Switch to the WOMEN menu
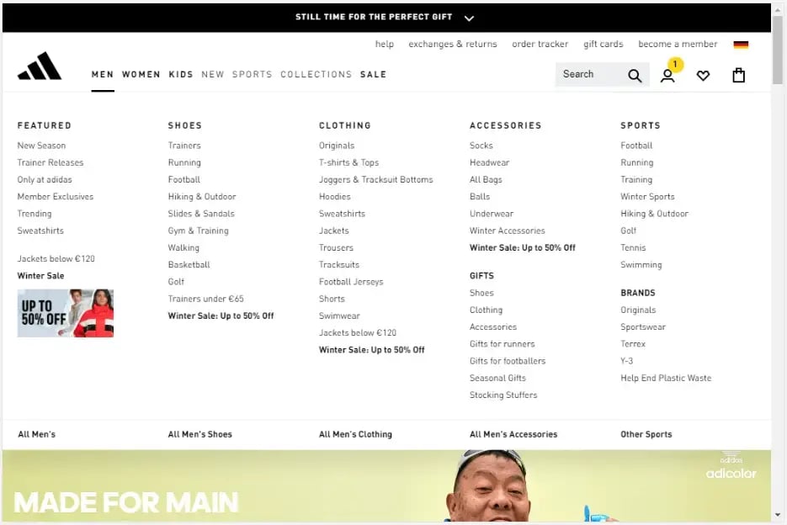Screen dimensions: 787x525 pos(141,74)
